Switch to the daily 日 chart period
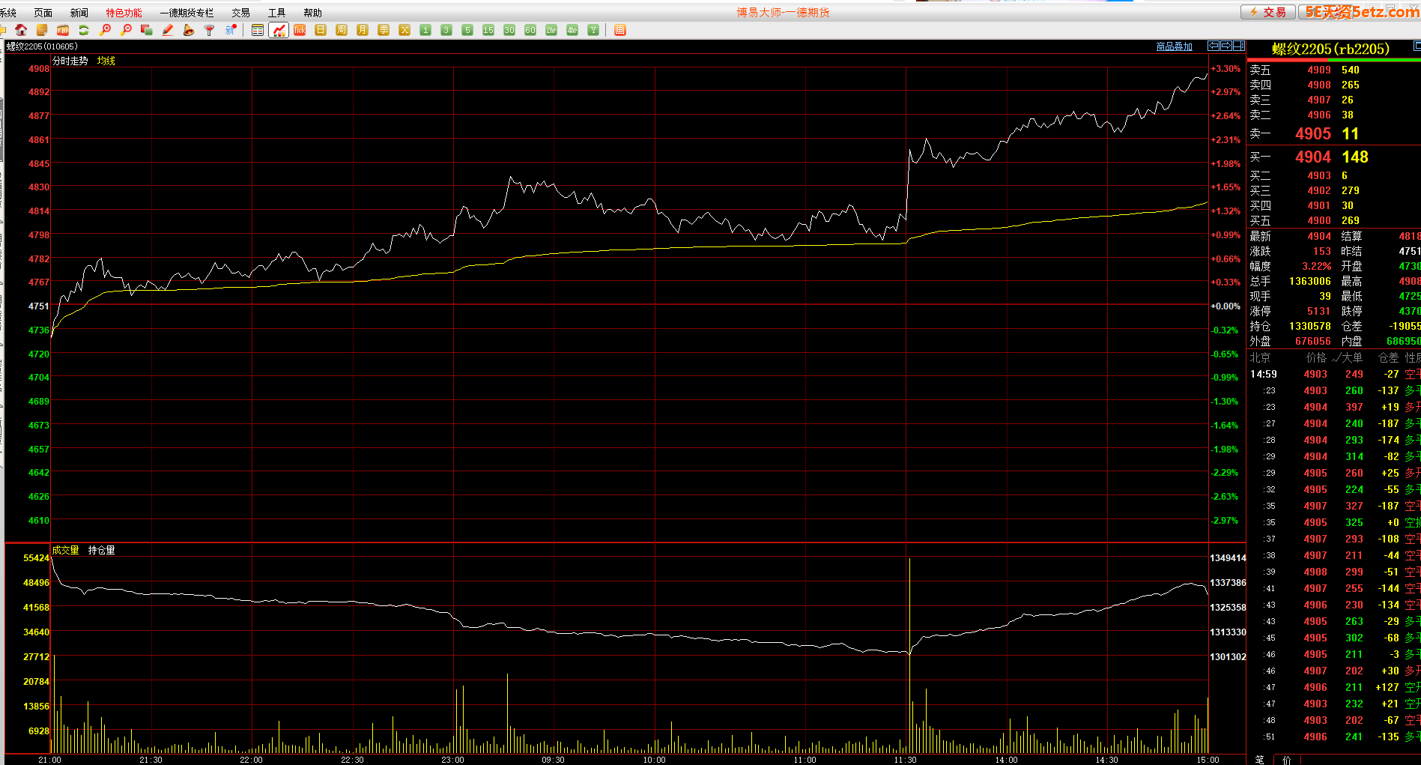 (321, 30)
